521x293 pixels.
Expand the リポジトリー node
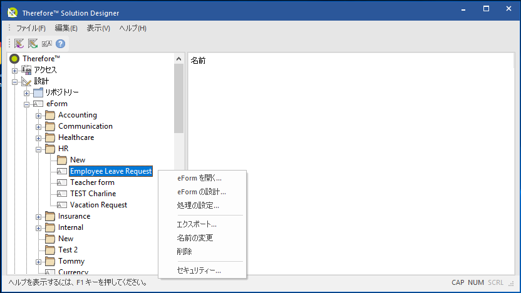[26, 93]
